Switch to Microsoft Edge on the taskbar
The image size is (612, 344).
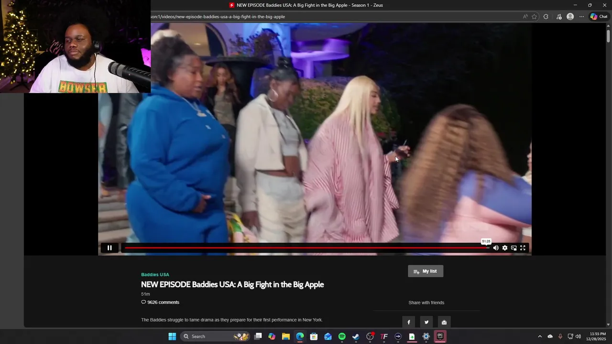[300, 336]
